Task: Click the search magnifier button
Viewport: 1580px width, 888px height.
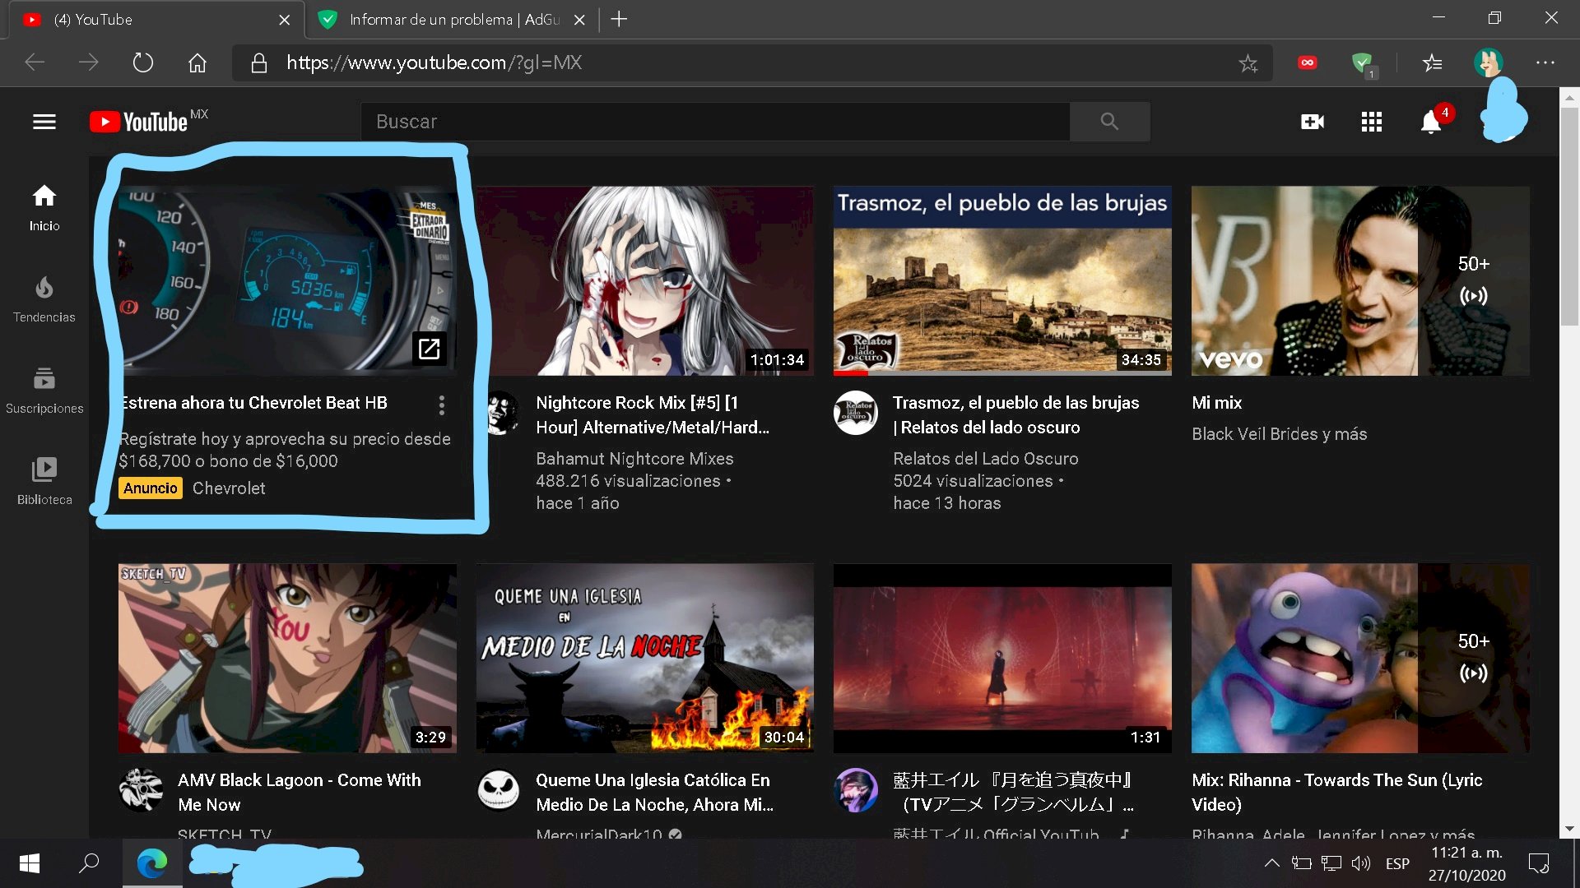Action: 1109,121
